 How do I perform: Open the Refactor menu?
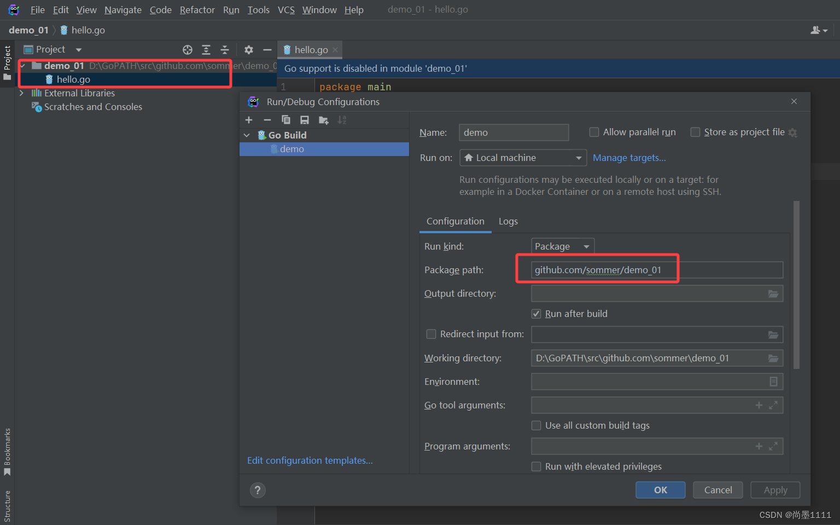click(197, 10)
